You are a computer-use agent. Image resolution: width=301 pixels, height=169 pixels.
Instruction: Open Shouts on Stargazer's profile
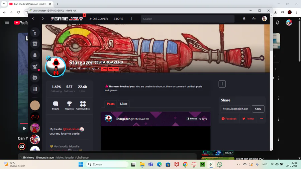coord(56,106)
